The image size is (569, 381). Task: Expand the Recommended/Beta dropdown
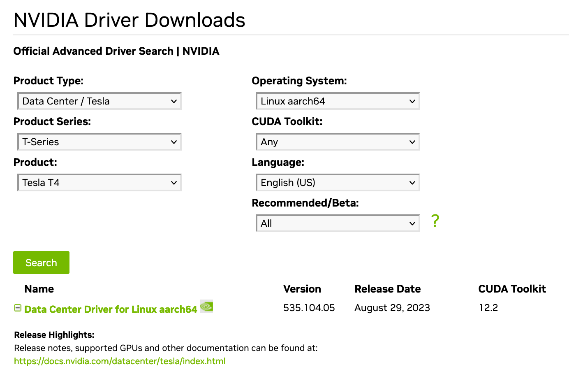[338, 223]
